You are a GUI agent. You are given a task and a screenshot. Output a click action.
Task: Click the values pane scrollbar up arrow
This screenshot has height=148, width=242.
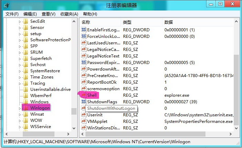(x=236, y=22)
